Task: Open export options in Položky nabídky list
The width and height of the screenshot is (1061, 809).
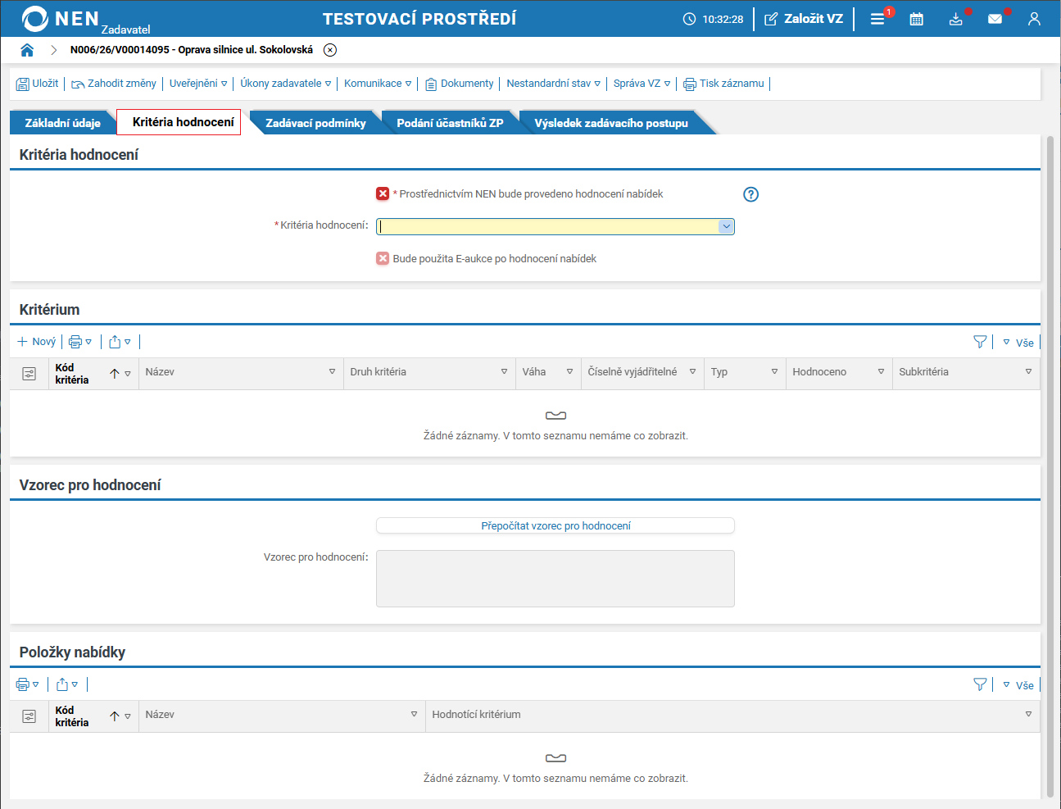Action: [x=67, y=684]
